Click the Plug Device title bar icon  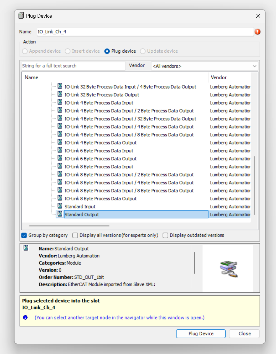(x=21, y=16)
